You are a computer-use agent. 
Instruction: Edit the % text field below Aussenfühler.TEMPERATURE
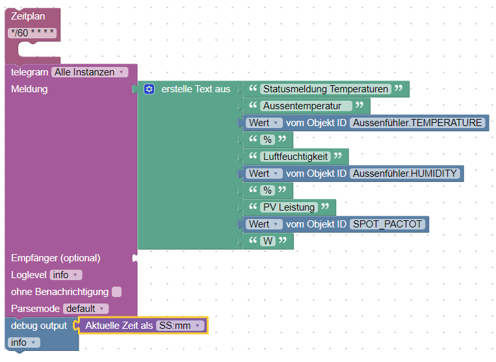pos(268,140)
